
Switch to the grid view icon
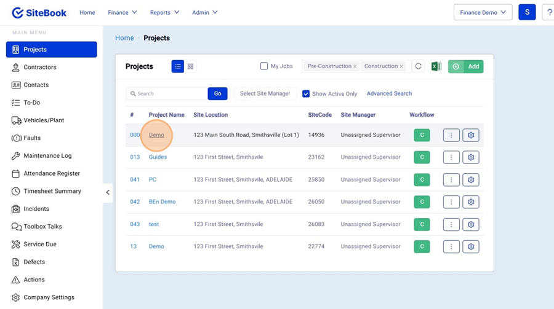point(191,66)
